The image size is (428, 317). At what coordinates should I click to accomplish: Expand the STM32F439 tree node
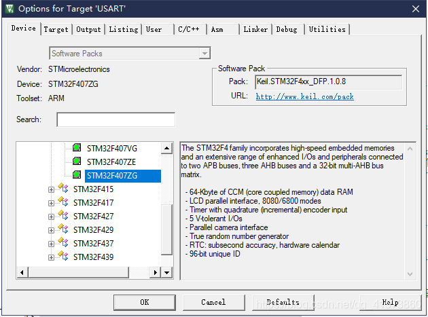[51, 257]
